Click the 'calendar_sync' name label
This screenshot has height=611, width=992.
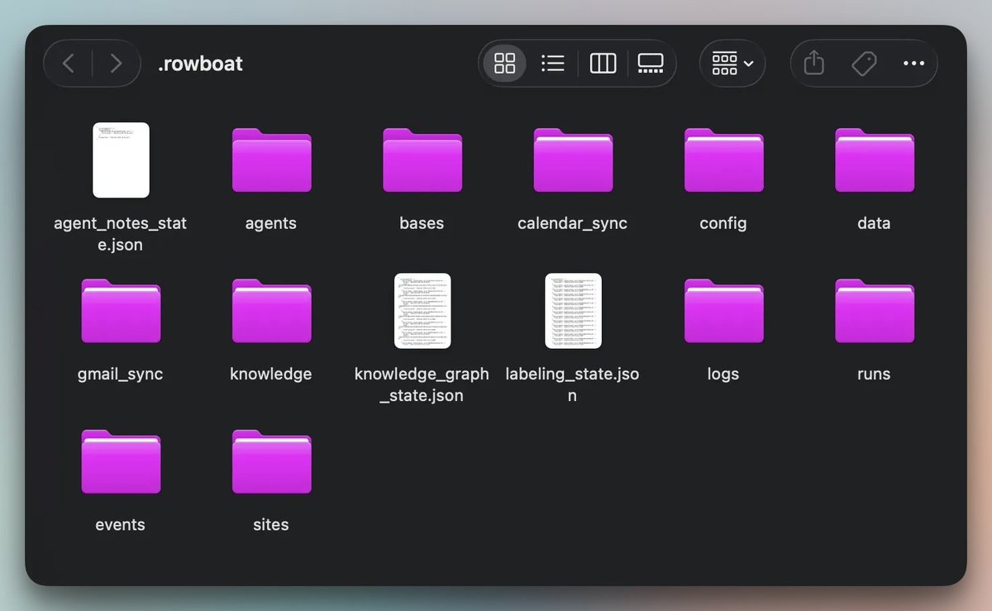[x=573, y=223]
